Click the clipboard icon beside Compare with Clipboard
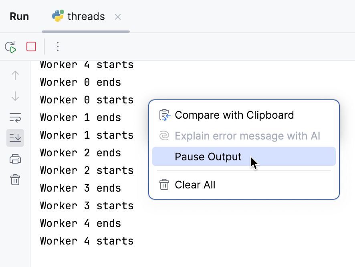 (164, 115)
